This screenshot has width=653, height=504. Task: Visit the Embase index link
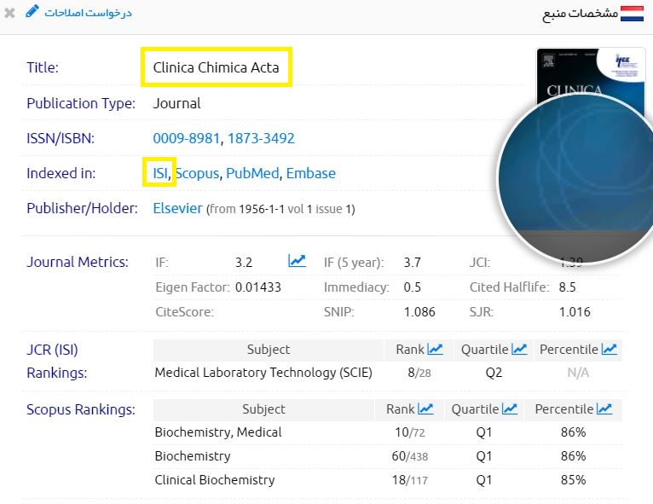pos(310,173)
